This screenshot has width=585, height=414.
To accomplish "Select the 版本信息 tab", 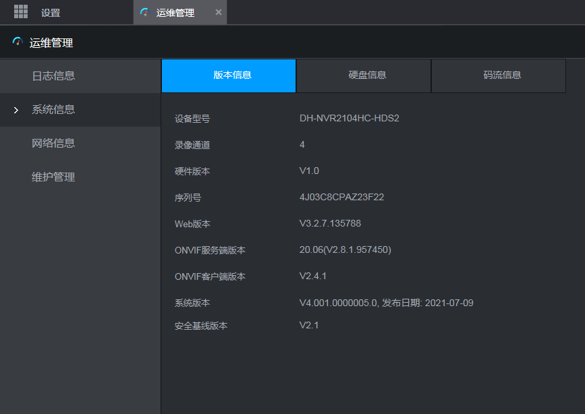I will click(x=229, y=76).
